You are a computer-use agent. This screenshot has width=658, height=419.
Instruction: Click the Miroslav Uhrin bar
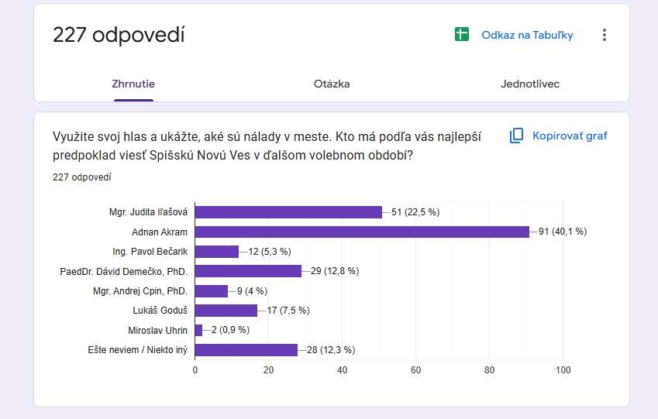point(198,330)
